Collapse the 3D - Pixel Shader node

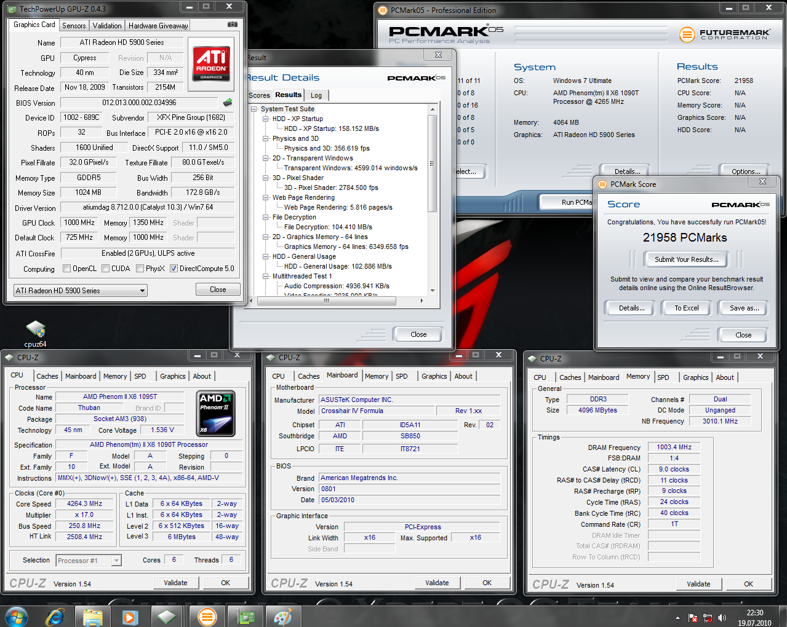click(x=266, y=178)
